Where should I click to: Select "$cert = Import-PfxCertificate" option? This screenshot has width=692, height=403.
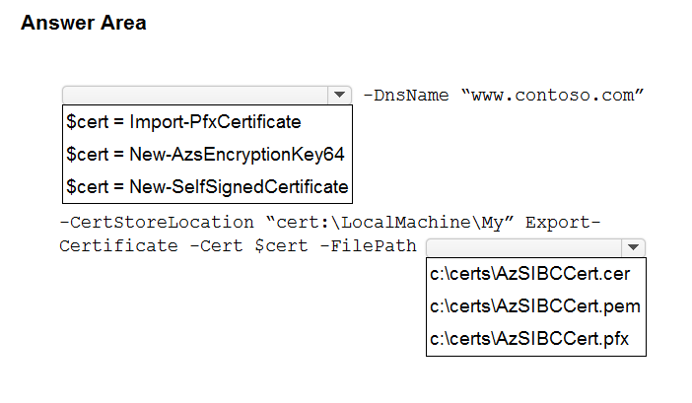click(x=183, y=122)
